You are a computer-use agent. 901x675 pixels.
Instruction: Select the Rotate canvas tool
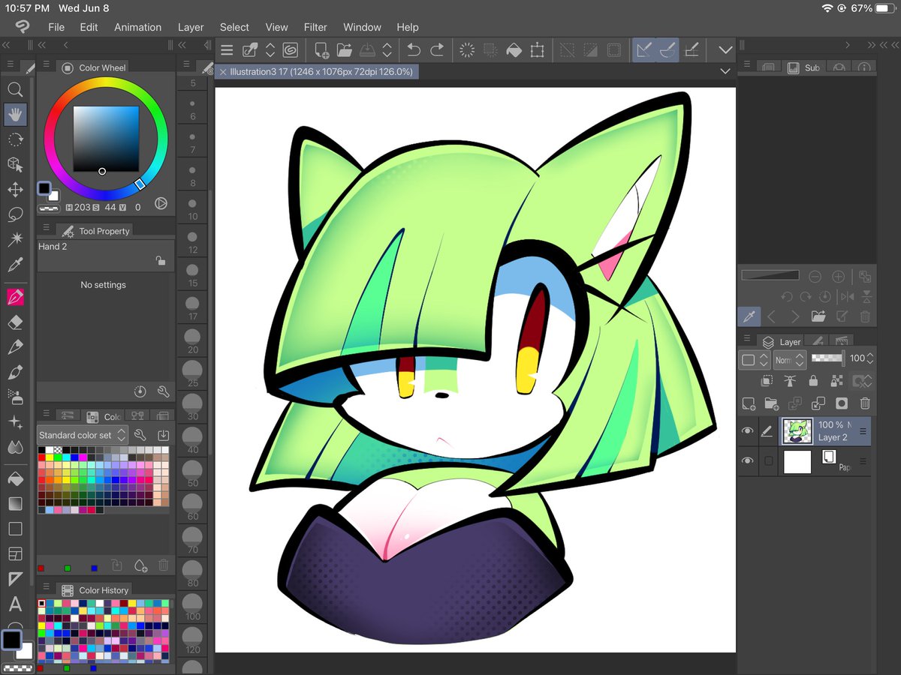click(15, 139)
